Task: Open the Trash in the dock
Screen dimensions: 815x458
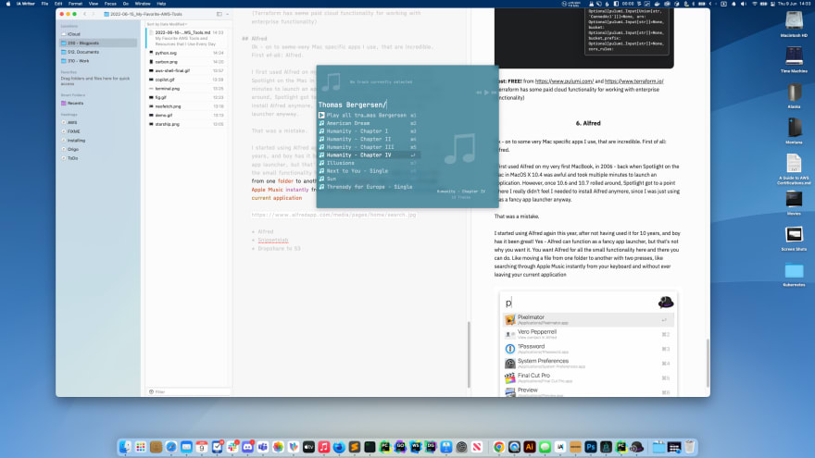Action: 690,447
